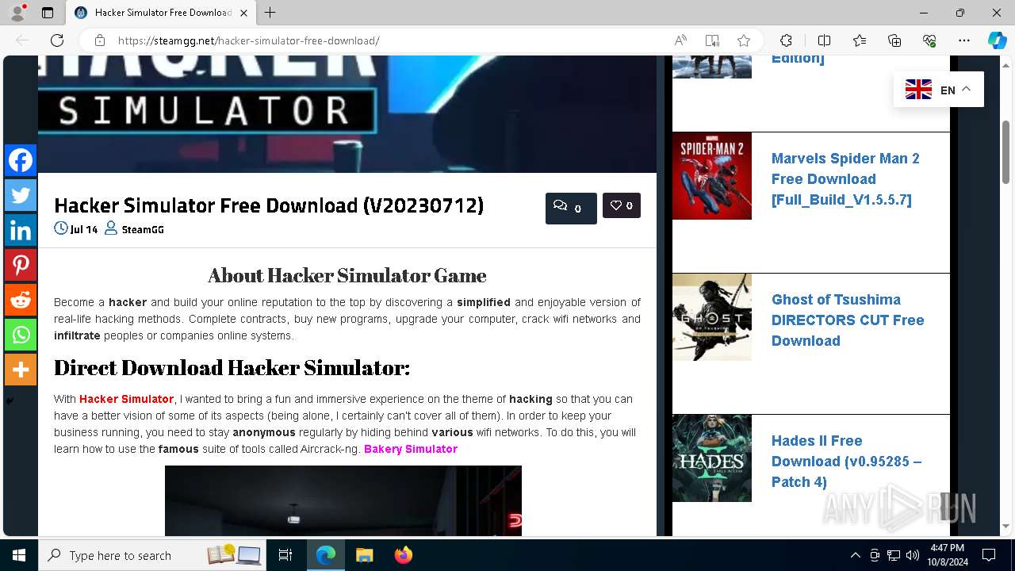Go back to the previous page
Viewport: 1015px width, 571px height.
tap(22, 40)
